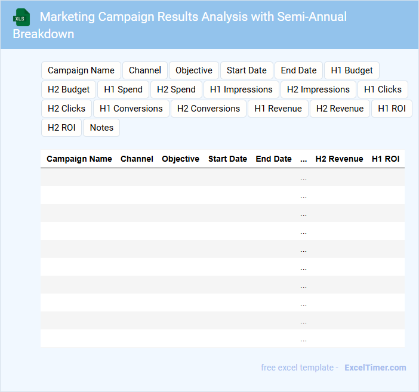Select the H1 Impressions tag

(x=241, y=89)
